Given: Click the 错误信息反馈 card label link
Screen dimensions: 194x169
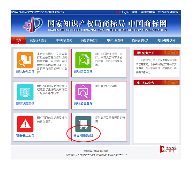Looking at the screenshot, I should tap(25, 136).
